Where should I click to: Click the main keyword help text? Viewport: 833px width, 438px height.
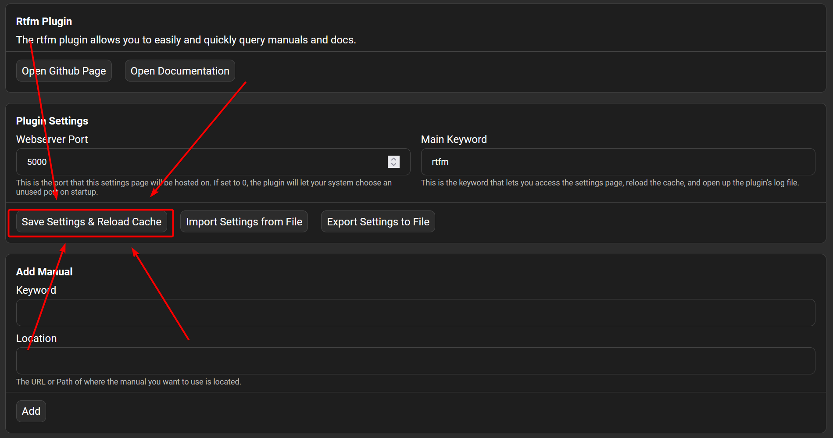pos(610,183)
